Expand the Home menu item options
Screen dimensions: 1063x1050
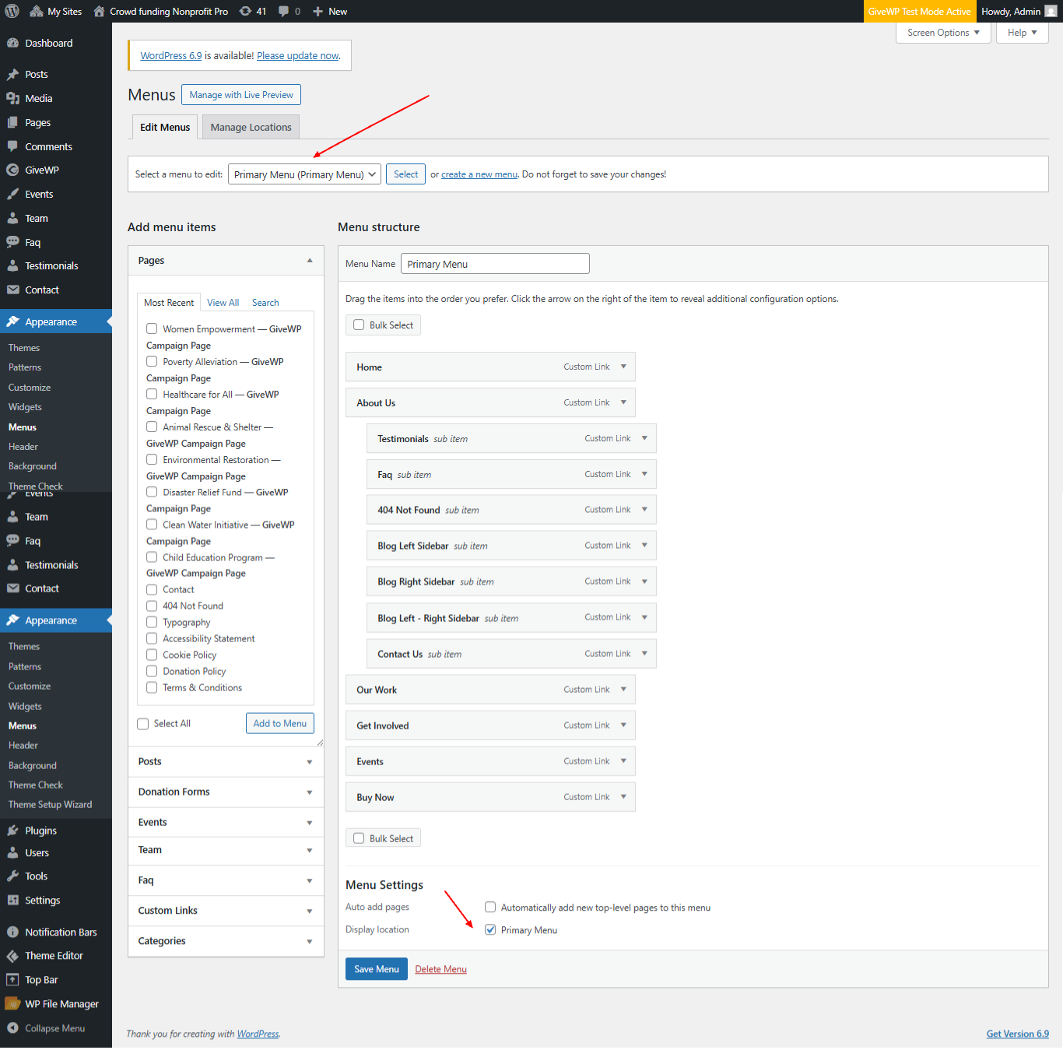coord(623,367)
